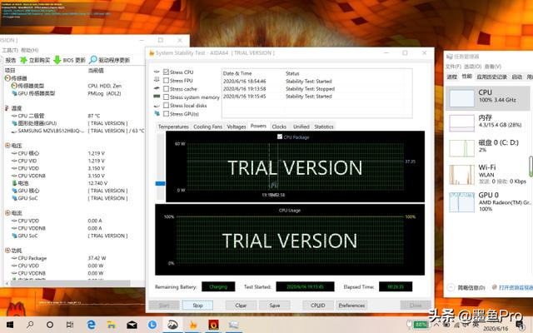Open Task Manager 应用历史记录 tab

[492, 77]
